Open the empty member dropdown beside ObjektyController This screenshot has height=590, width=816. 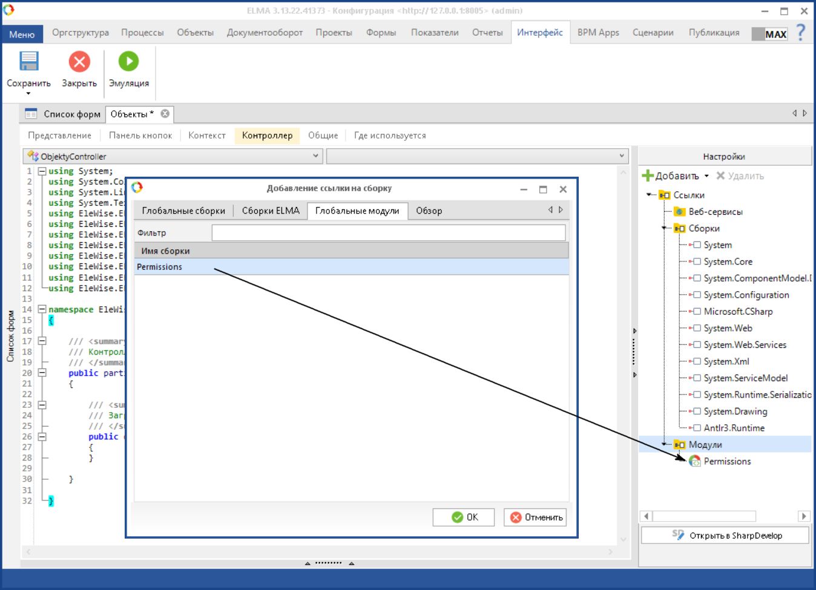point(622,156)
